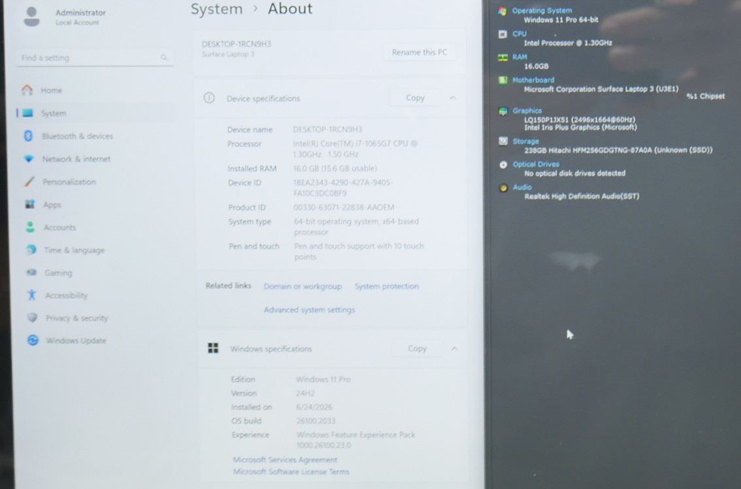The image size is (741, 489).
Task: Click the DESKTOP-1RCN9H3 device name value
Action: [327, 129]
